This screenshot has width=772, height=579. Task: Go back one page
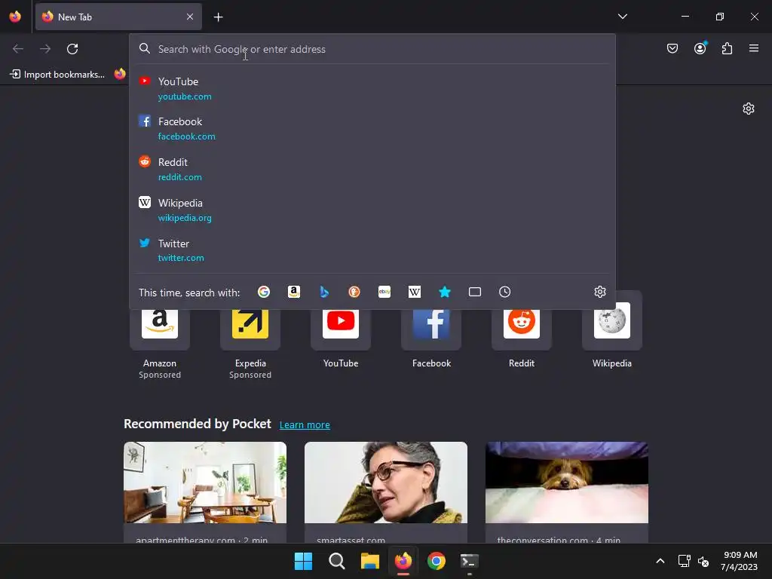pos(18,49)
